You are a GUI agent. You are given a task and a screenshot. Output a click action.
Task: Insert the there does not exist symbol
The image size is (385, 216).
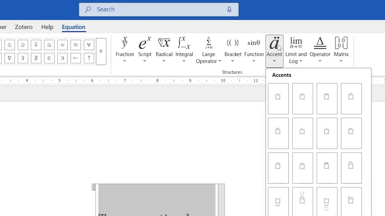tap(36, 58)
